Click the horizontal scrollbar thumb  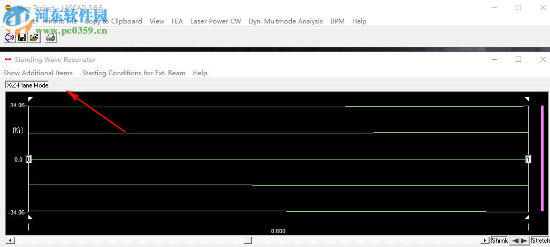(248, 241)
